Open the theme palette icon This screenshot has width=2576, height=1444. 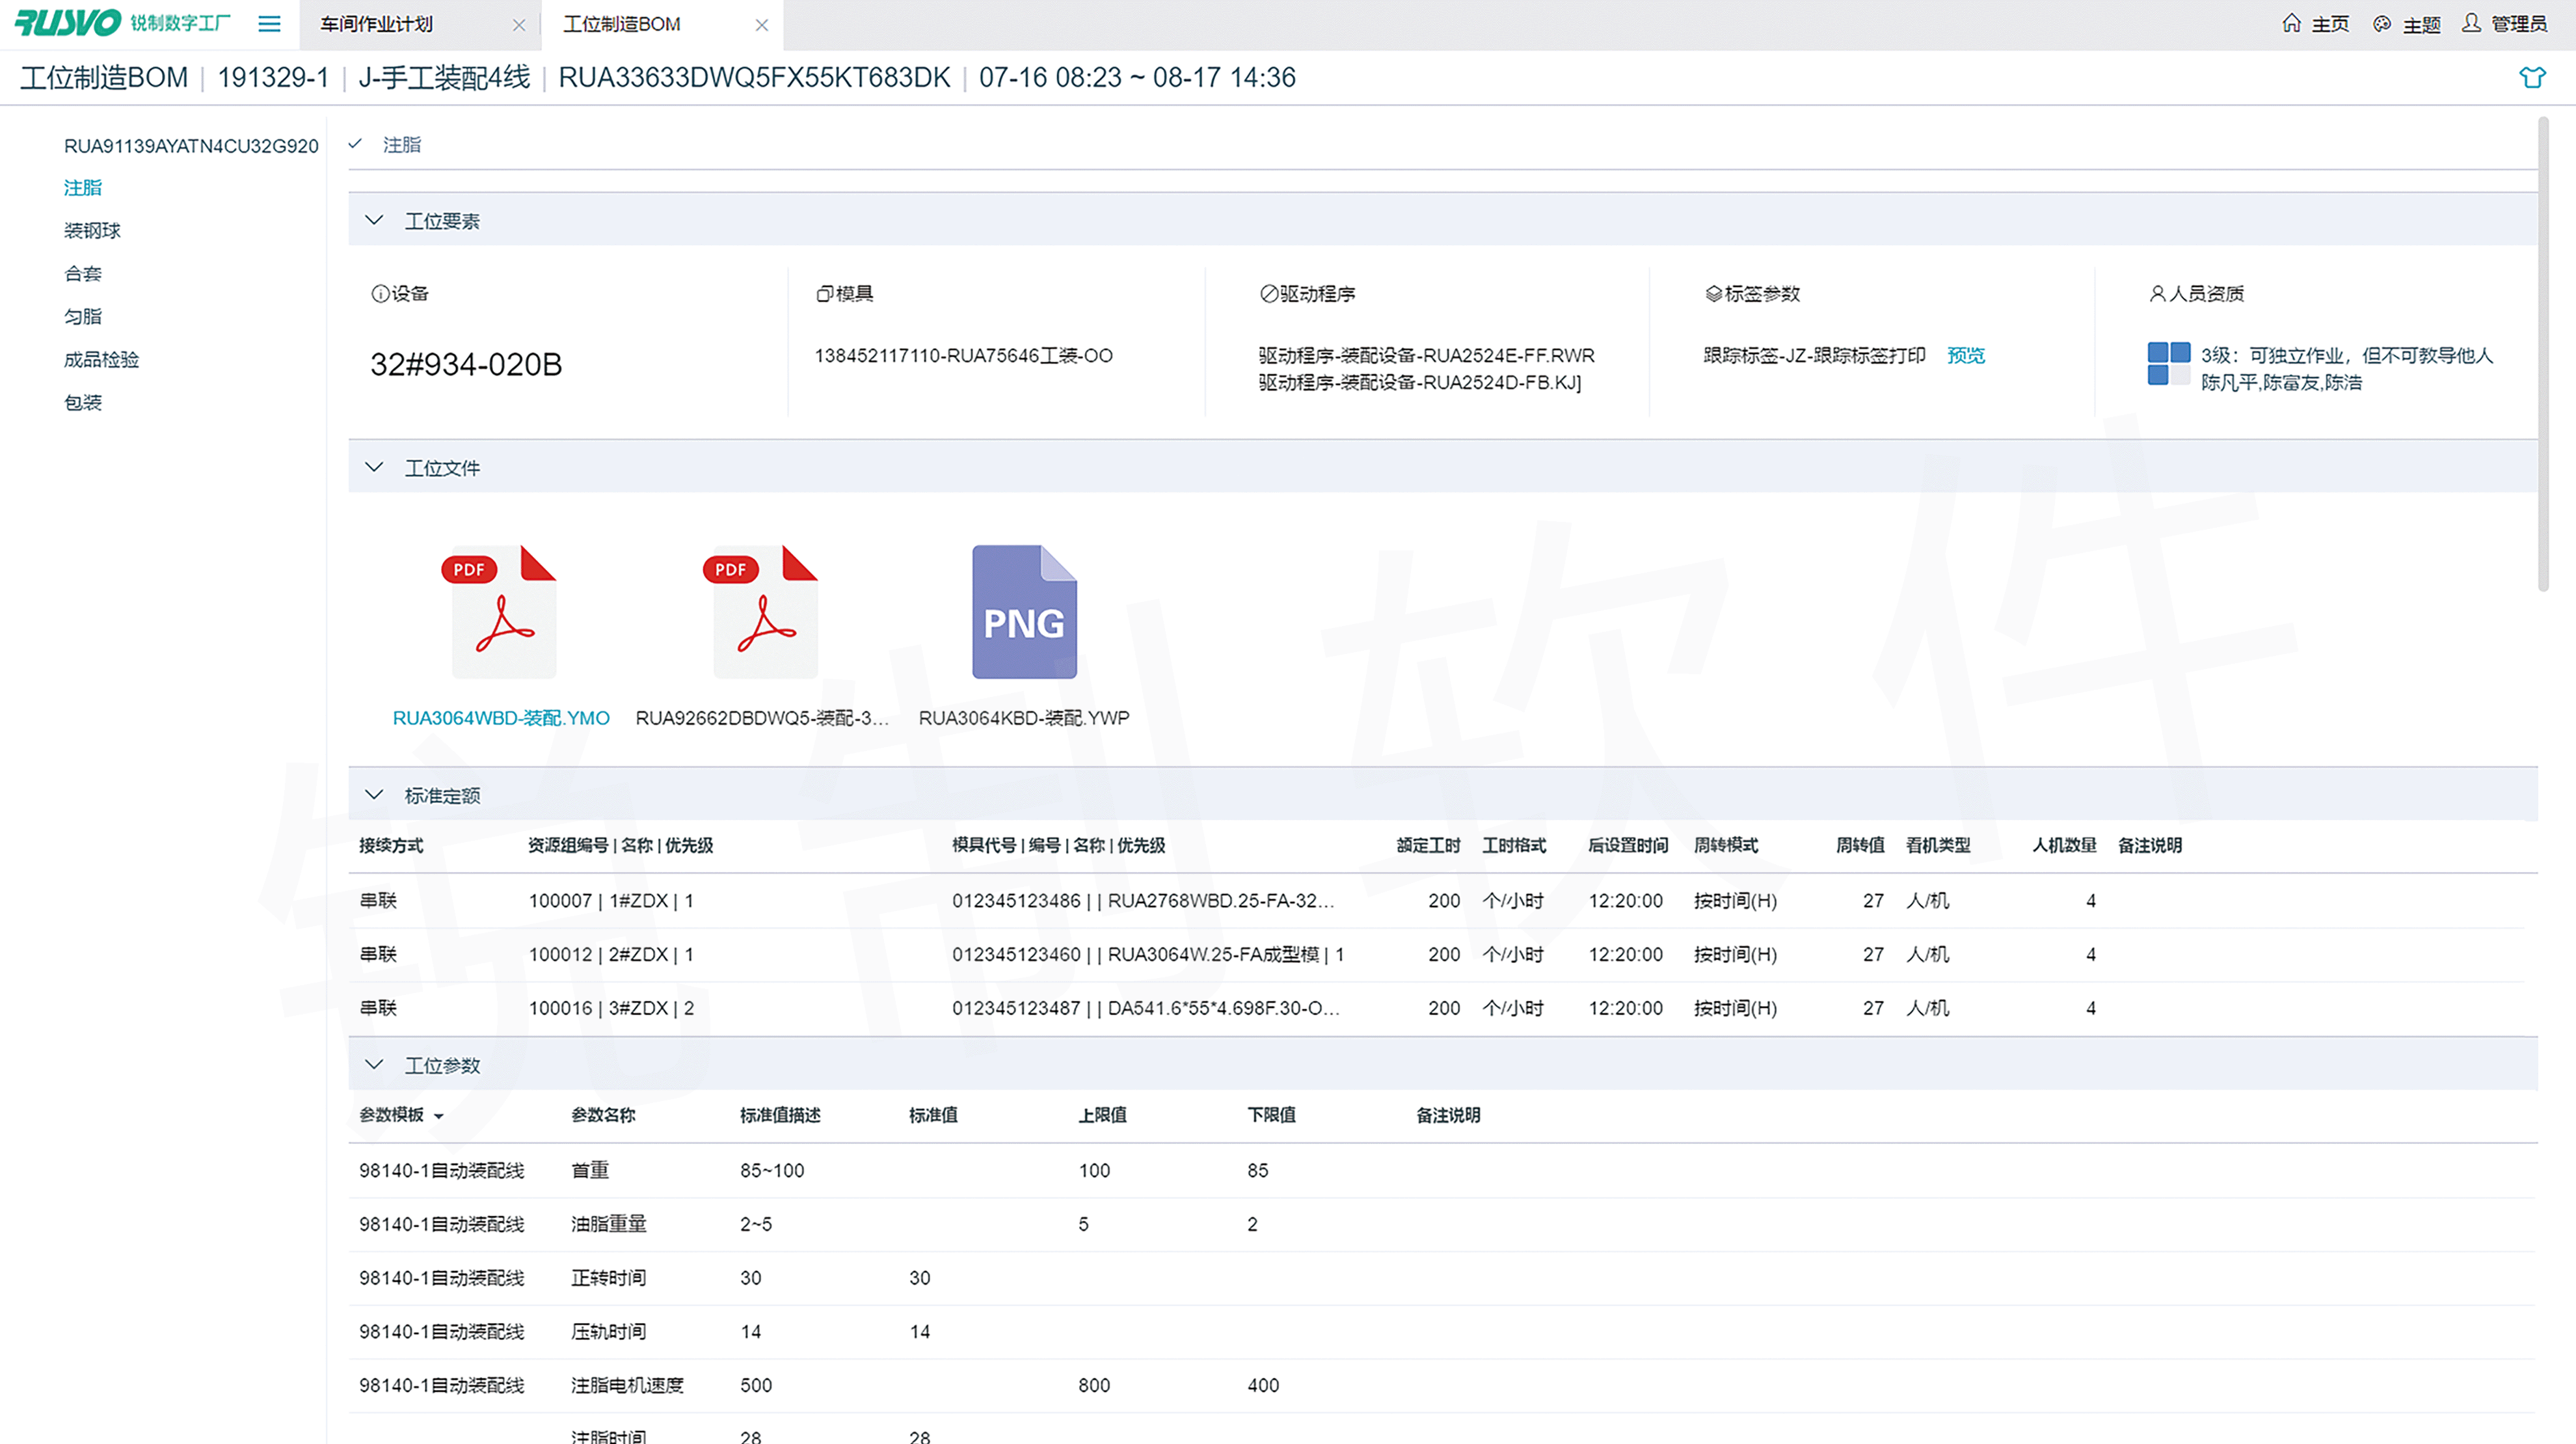pos(2382,24)
